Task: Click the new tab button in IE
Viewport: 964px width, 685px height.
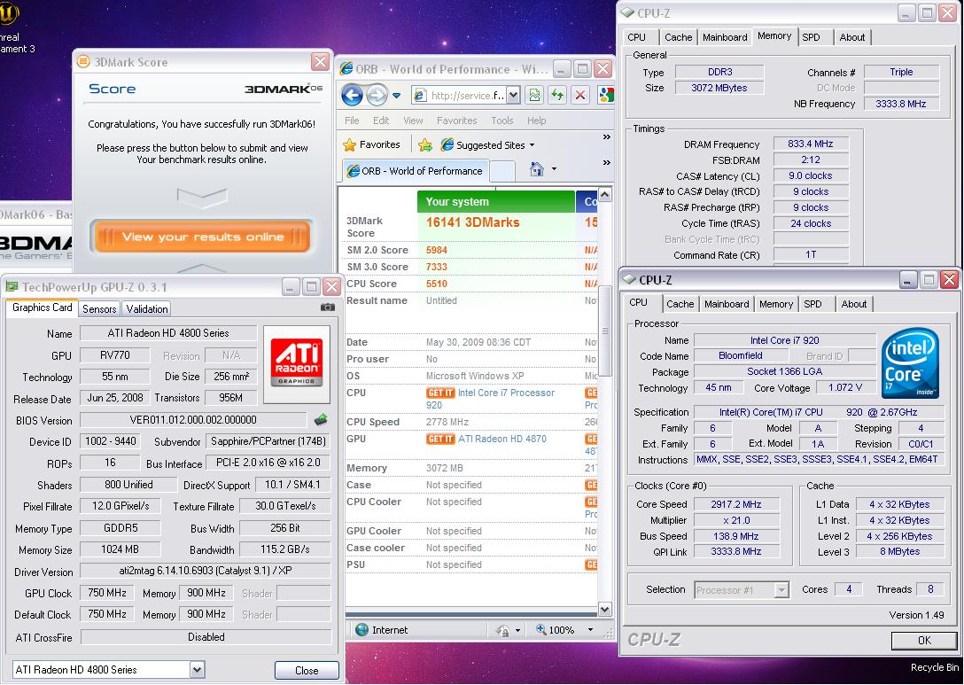Action: click(x=502, y=172)
